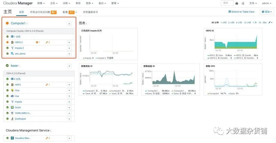Click the Hue service icon

(12, 96)
